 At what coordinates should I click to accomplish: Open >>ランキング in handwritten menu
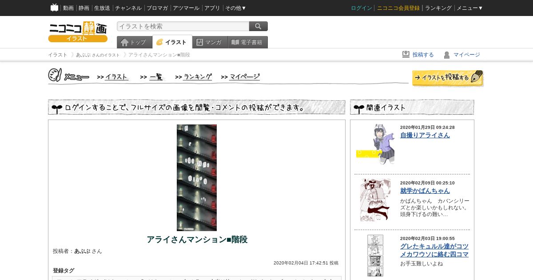194,77
